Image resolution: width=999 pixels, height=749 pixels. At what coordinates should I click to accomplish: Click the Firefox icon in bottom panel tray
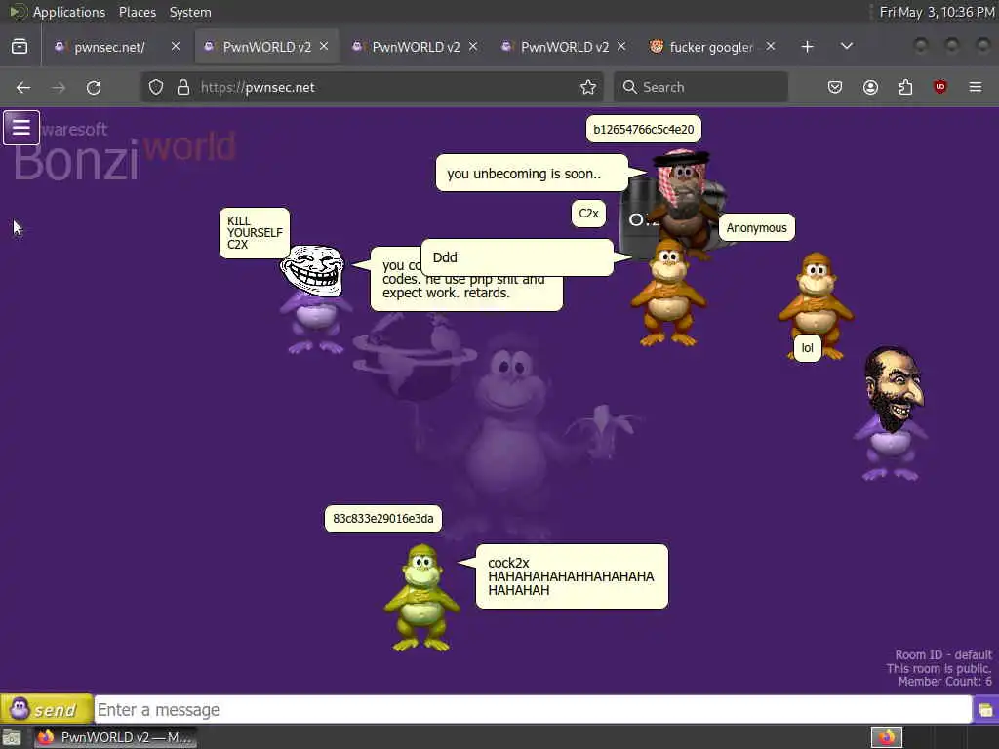click(x=887, y=737)
